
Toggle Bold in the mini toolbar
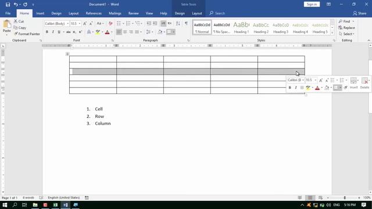click(289, 88)
